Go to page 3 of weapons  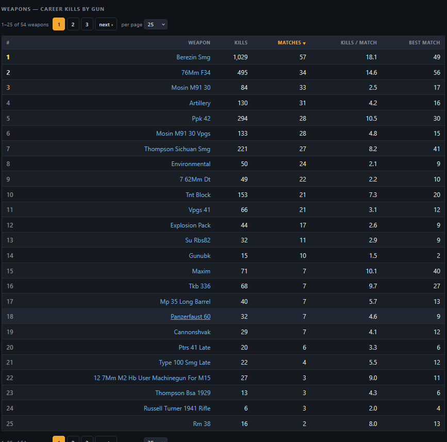coord(87,25)
